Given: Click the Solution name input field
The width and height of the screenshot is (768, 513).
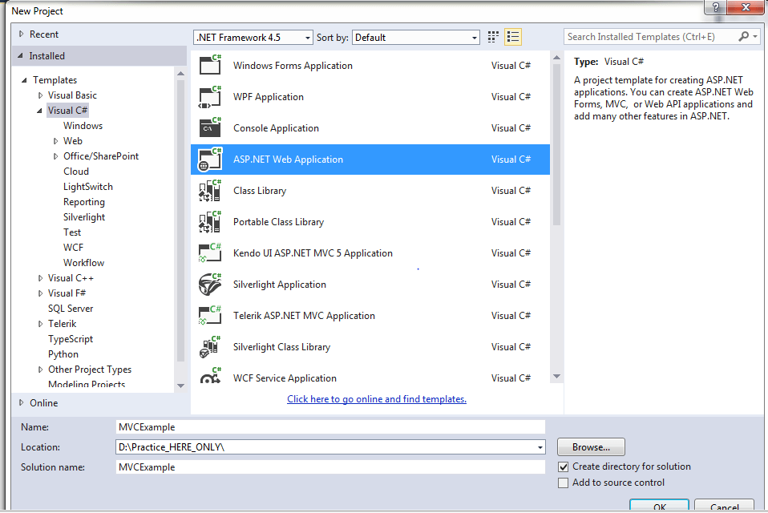Looking at the screenshot, I should [330, 467].
